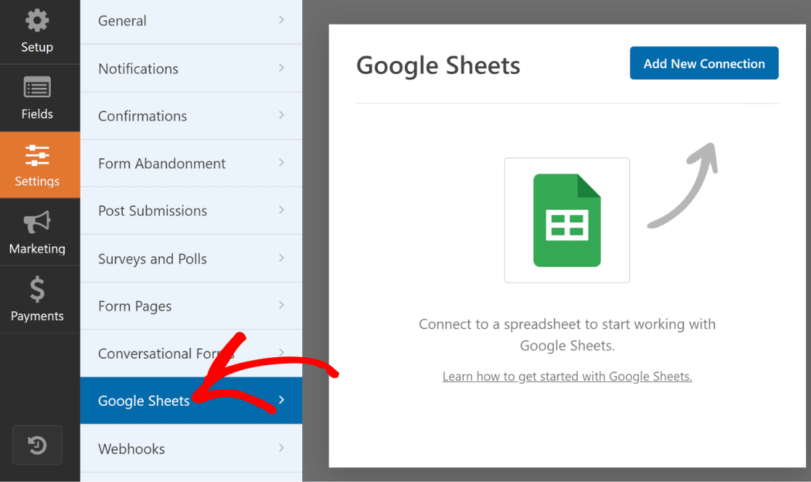Click chevron next to Confirmations
The image size is (811, 482).
pos(281,115)
